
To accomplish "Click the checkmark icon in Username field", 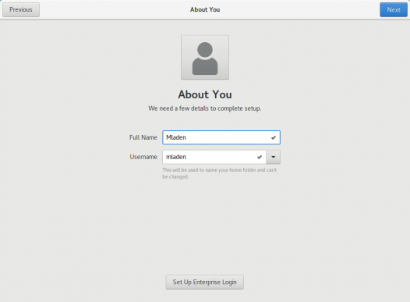I will [x=259, y=157].
